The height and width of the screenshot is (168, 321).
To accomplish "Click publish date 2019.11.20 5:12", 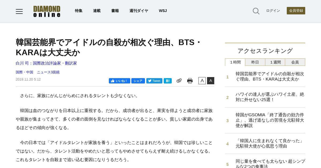I will tap(28, 79).
